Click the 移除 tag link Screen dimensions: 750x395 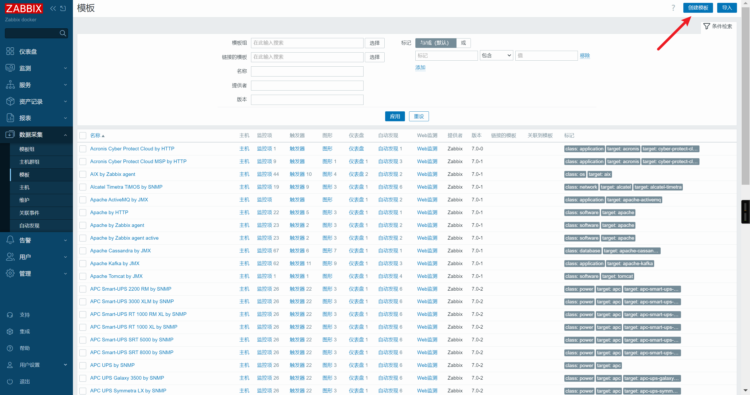click(x=585, y=56)
